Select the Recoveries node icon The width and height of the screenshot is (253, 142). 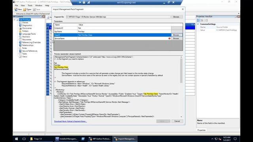[x=20, y=39]
